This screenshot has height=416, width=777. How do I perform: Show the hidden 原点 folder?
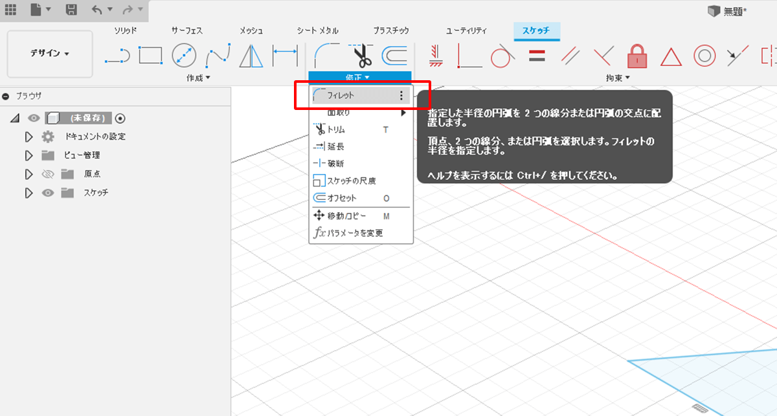pos(47,174)
